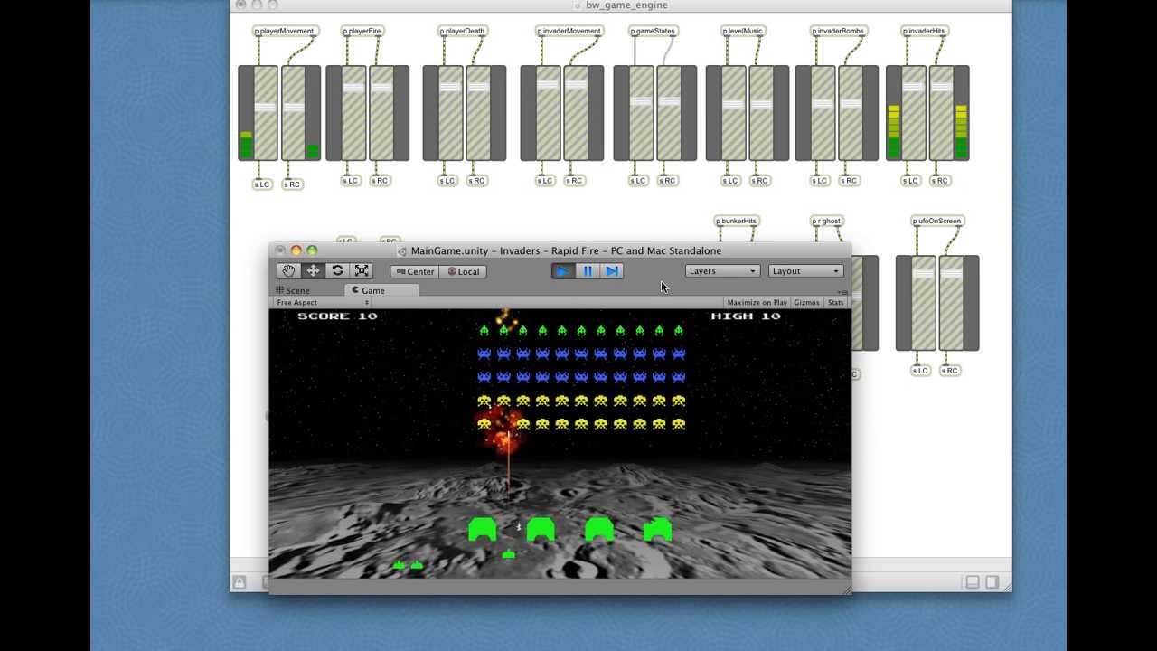Select the p playerMovement object
The width and height of the screenshot is (1157, 651).
tap(284, 31)
